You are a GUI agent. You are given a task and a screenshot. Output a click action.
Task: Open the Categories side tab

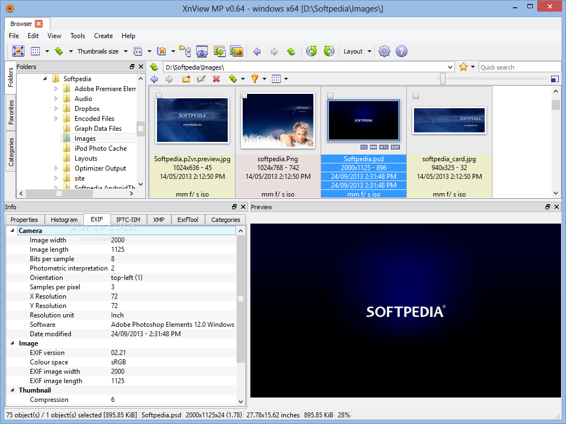(x=11, y=152)
